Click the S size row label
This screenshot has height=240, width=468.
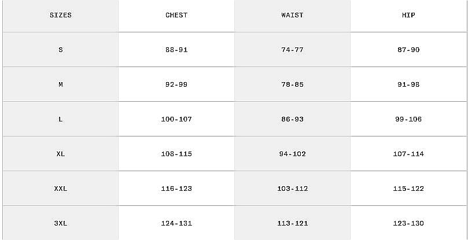click(61, 50)
